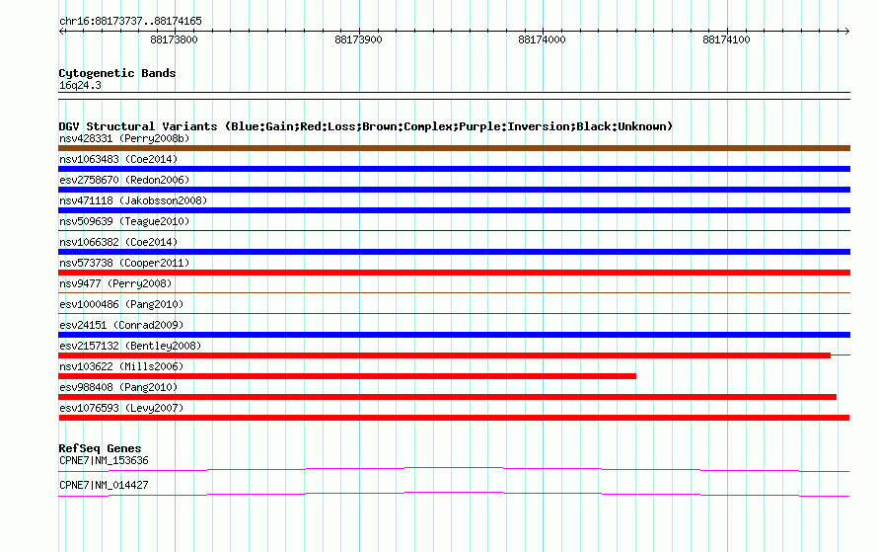This screenshot has height=552, width=878.
Task: Click the thin brown line of nsv9477
Action: (454, 292)
